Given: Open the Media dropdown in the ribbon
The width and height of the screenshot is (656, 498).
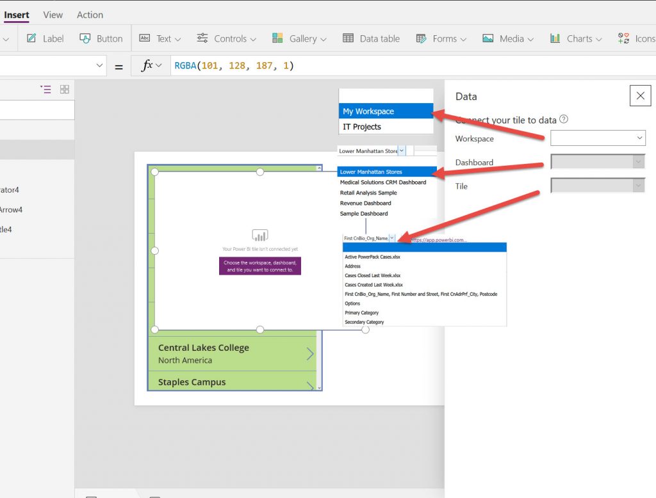Looking at the screenshot, I should click(507, 38).
